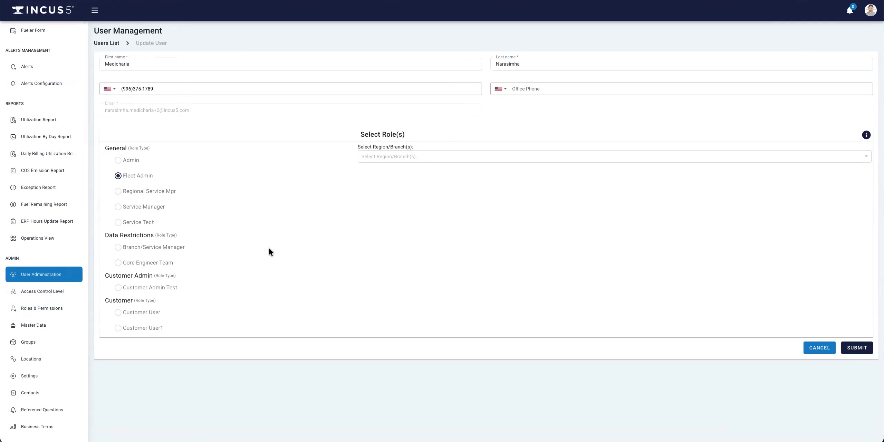Click the Business Terms icon

(x=13, y=427)
